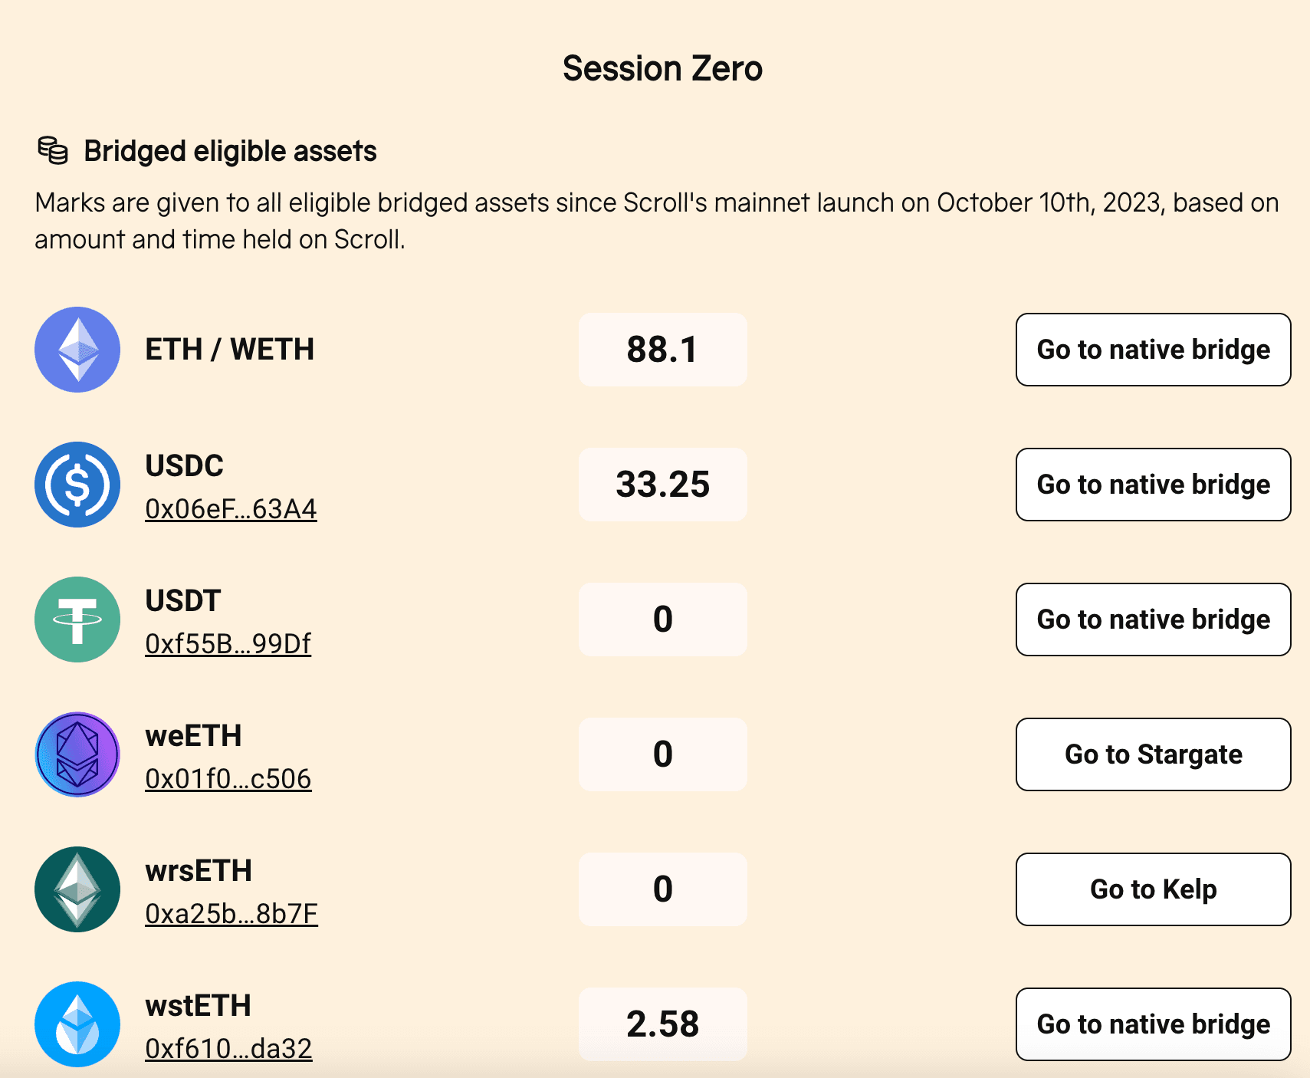The width and height of the screenshot is (1310, 1078).
Task: Click the coin stack icon beside Bridged eligible assets
Action: point(53,150)
